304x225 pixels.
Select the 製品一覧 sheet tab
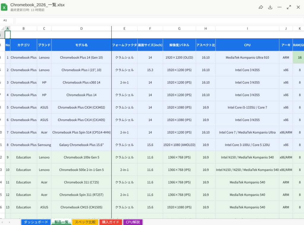(61, 222)
